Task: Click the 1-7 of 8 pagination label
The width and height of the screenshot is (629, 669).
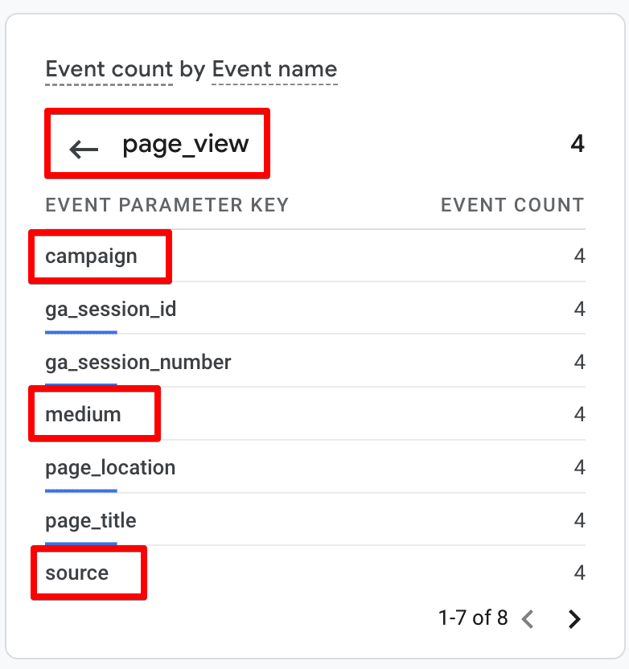Action: point(472,618)
